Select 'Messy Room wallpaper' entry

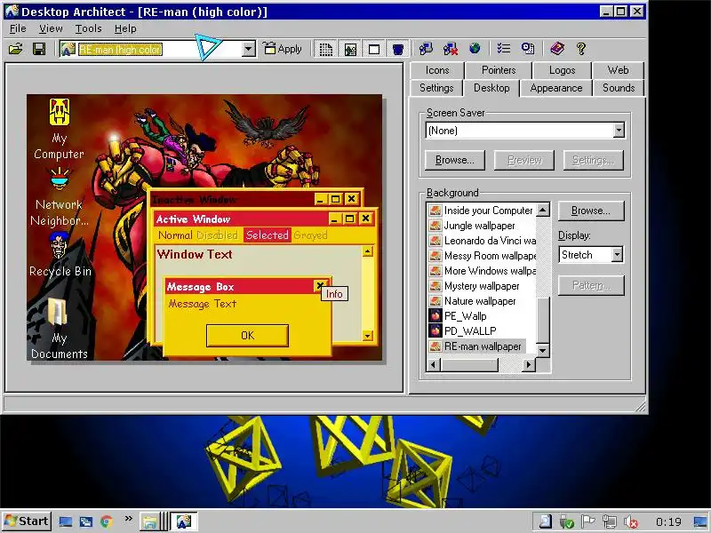[x=482, y=256]
